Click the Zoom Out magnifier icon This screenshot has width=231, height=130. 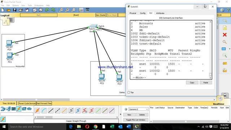point(73,10)
